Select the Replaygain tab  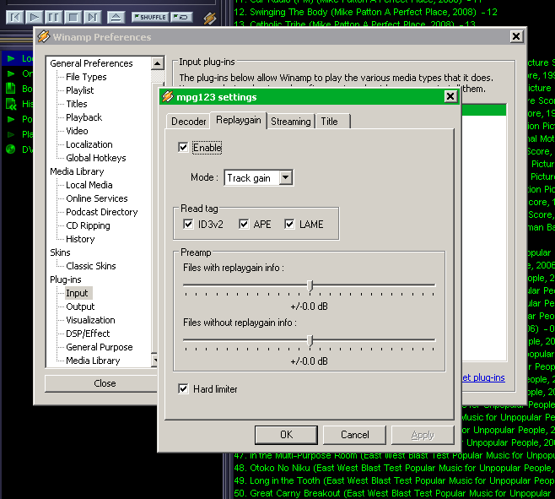(238, 120)
